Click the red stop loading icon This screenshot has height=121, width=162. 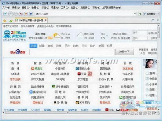[x=21, y=14]
